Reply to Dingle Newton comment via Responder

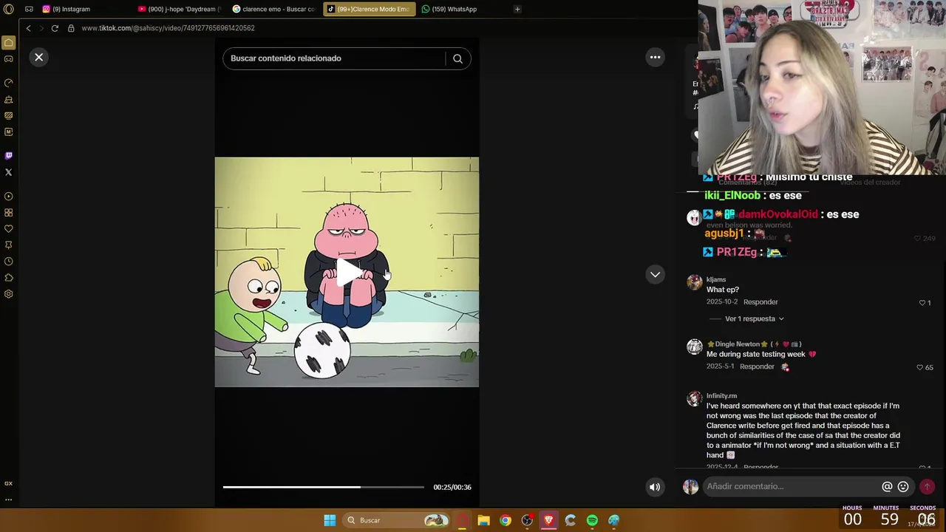coord(757,366)
